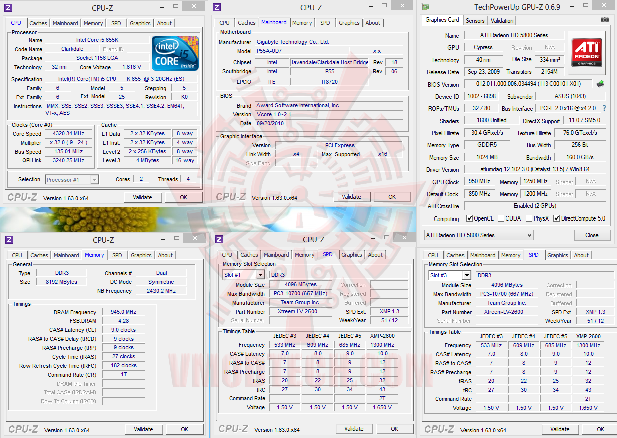
Task: Click the Core Speed value 4320.34 MHz
Action: 68,134
